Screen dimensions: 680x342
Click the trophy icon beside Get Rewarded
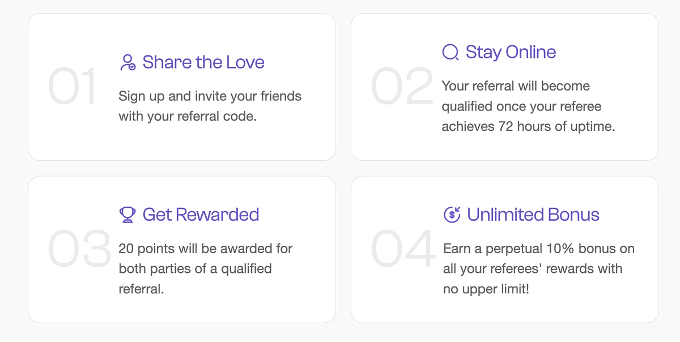point(127,215)
